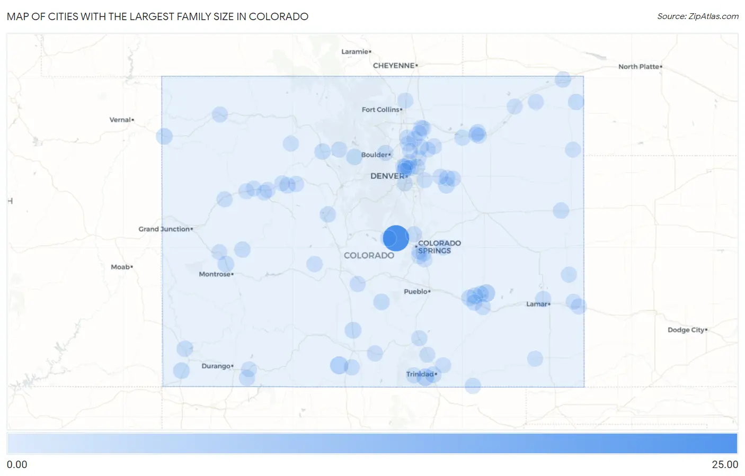The height and width of the screenshot is (476, 745).
Task: Click the Vernal city label
Action: [x=120, y=120]
